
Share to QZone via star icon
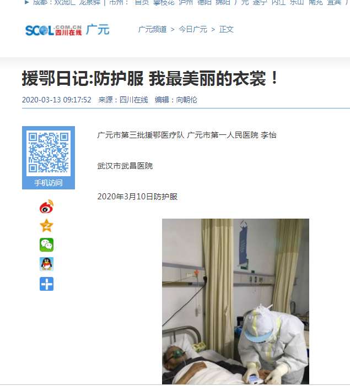(47, 226)
